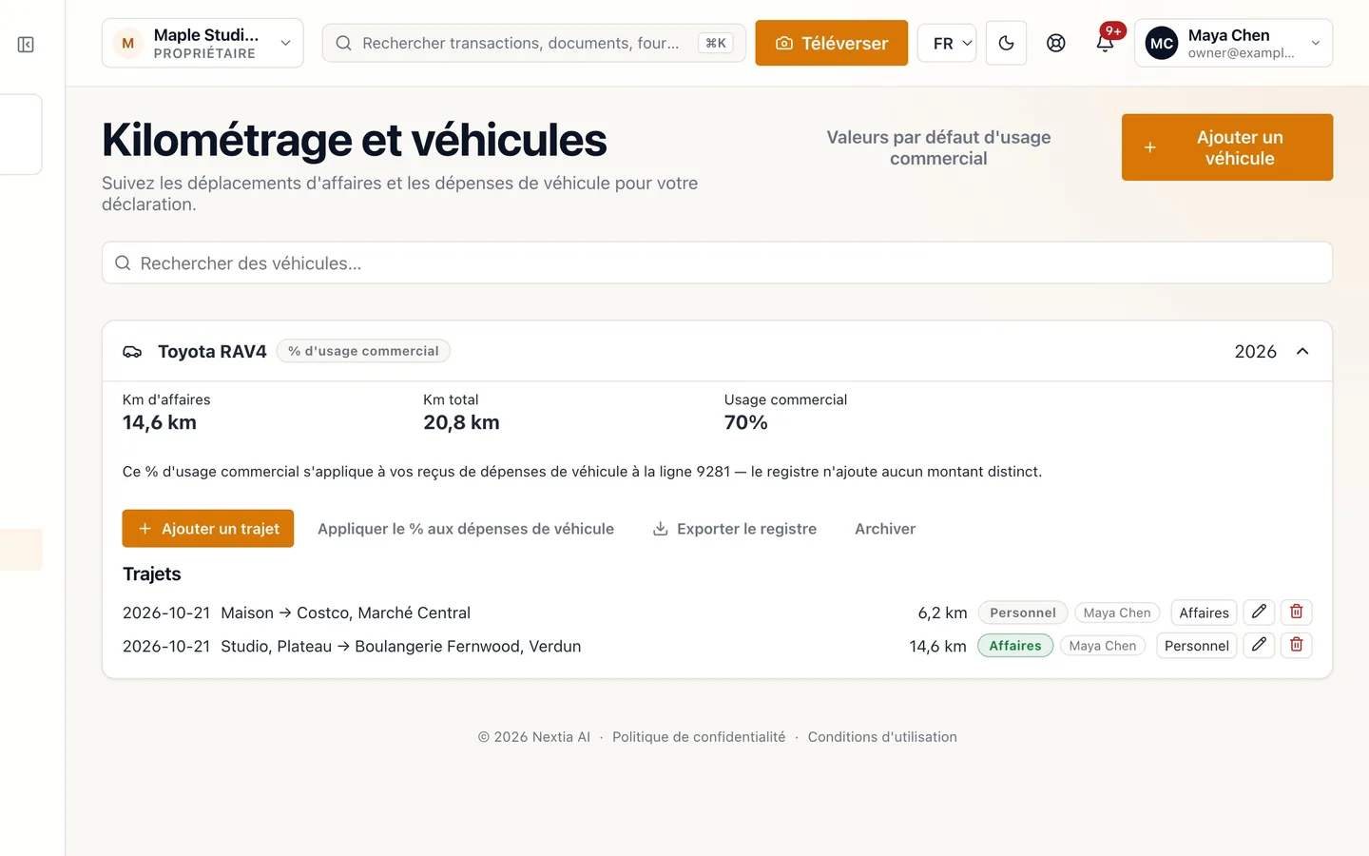Click the Personnel tag on Costco trip
This screenshot has width=1369, height=856.
pos(1023,613)
